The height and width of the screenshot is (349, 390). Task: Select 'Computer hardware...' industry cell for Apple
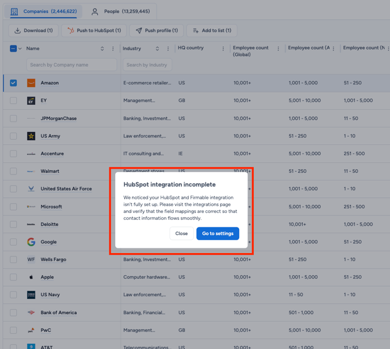tap(147, 277)
